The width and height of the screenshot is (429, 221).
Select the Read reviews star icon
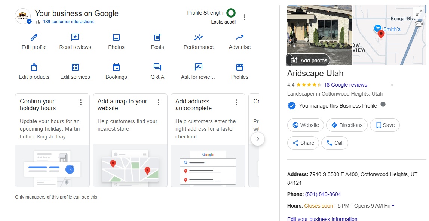pyautogui.click(x=75, y=38)
